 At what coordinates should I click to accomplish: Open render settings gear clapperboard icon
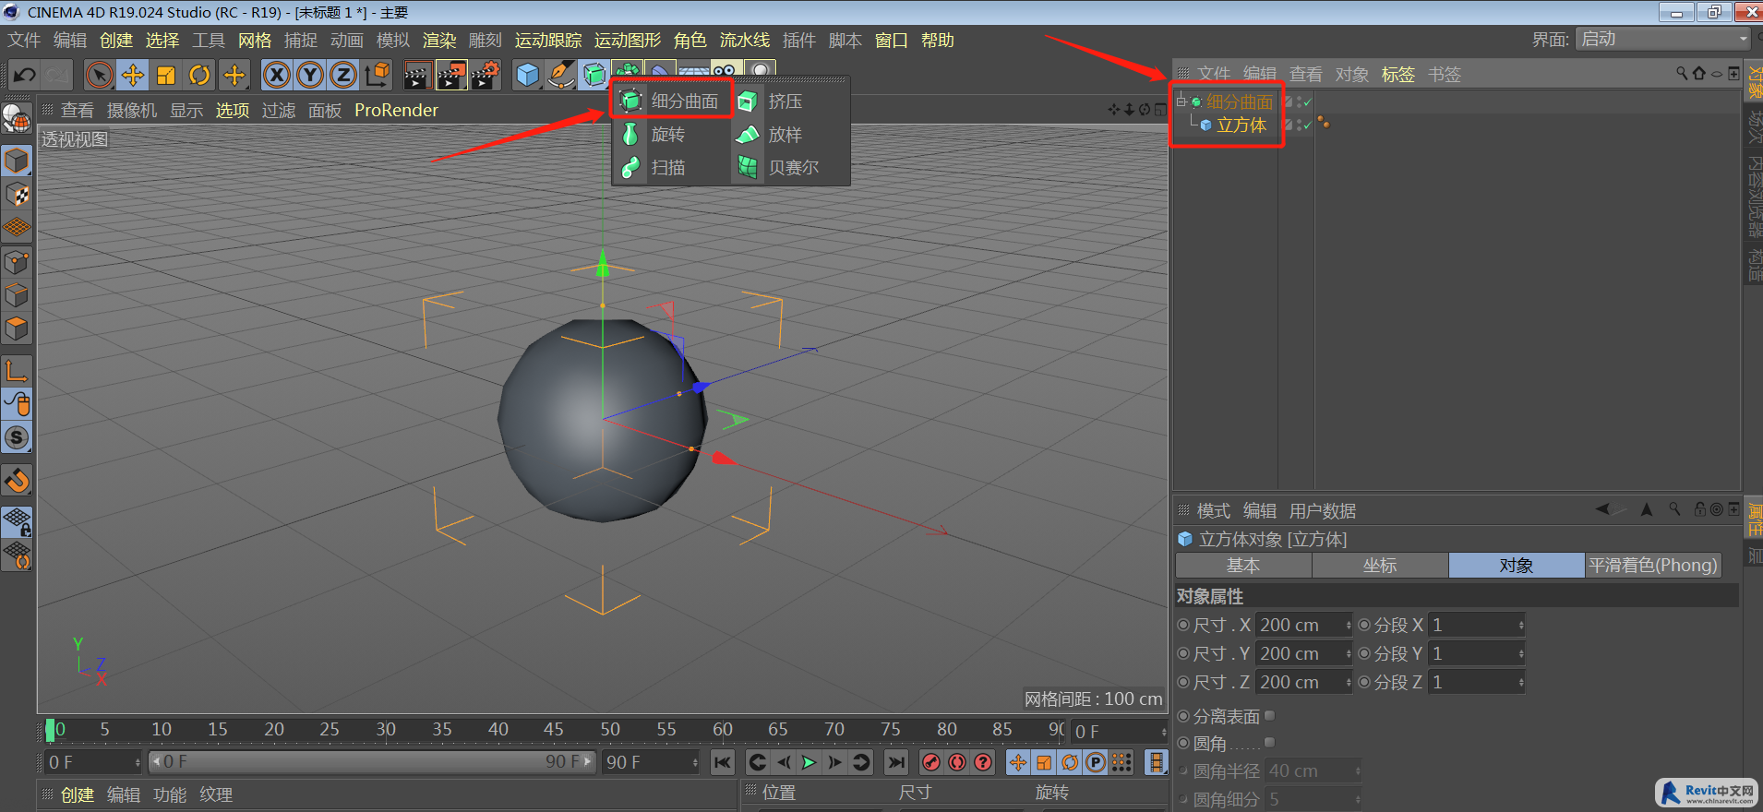click(486, 75)
